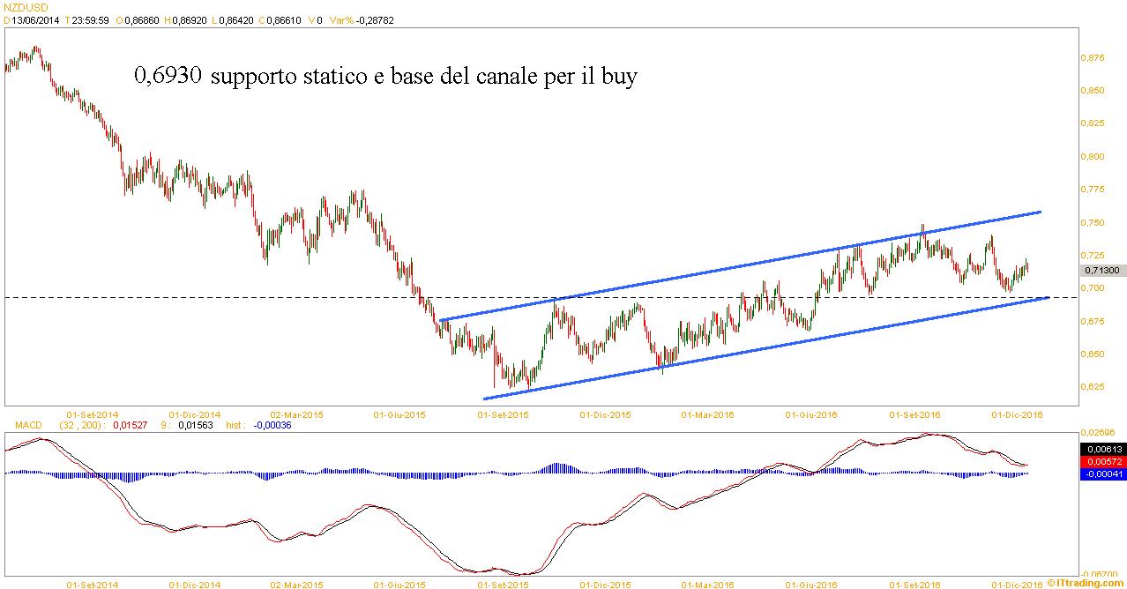The width and height of the screenshot is (1127, 589).
Task: Select 01-Dic-2016 on the bottom time axis
Action: pyautogui.click(x=1019, y=584)
